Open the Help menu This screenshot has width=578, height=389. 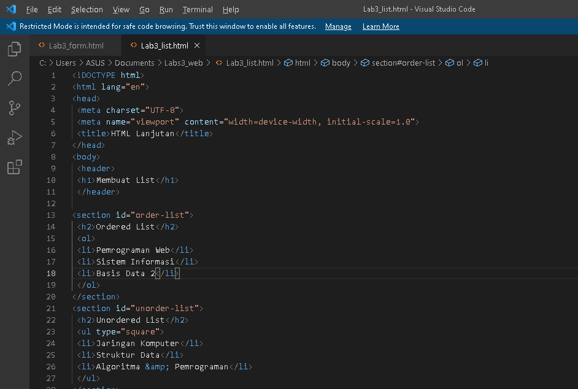(231, 9)
